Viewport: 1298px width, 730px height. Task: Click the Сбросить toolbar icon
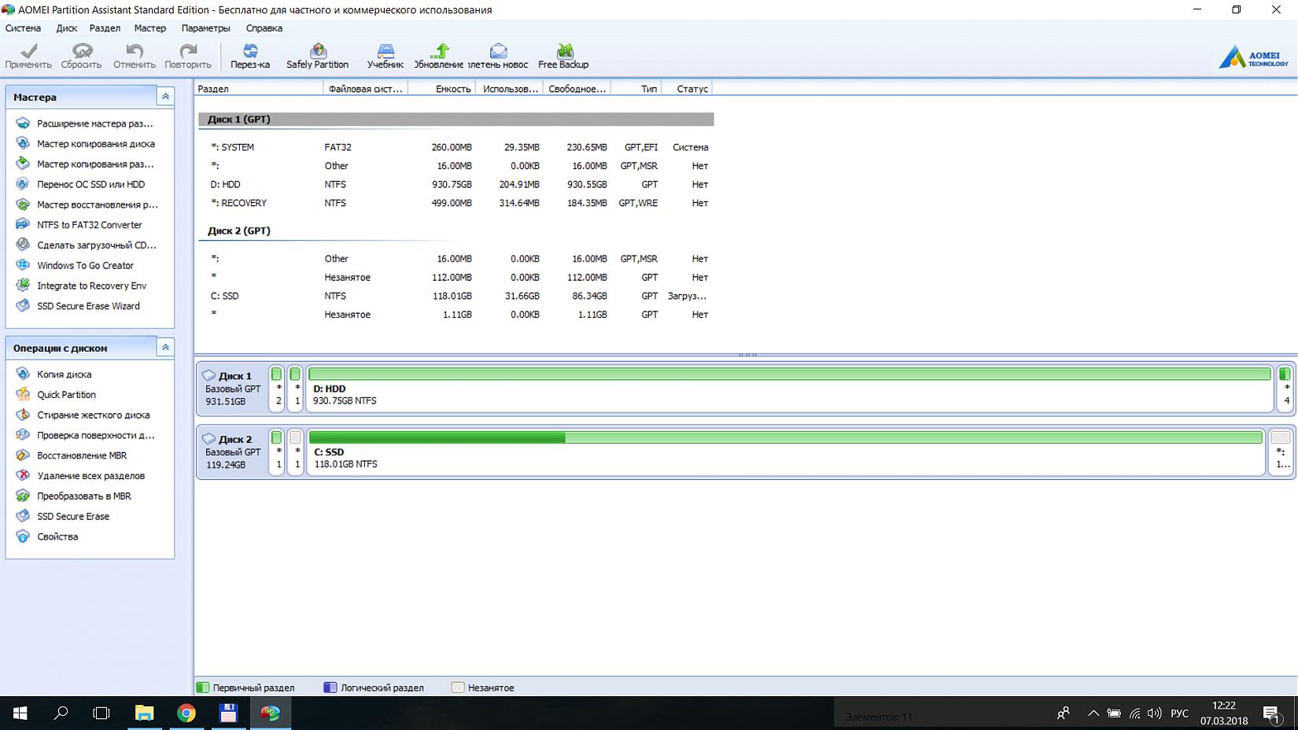click(82, 51)
